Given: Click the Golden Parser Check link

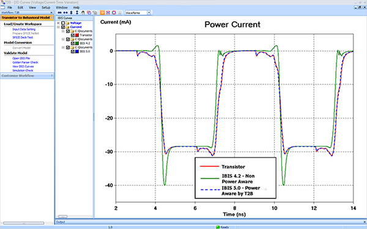Looking at the screenshot, I should [x=25, y=62].
